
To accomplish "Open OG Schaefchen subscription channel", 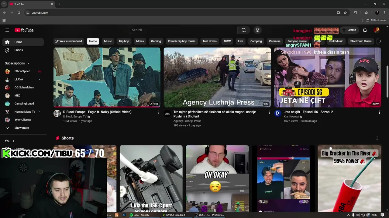I will tap(23, 88).
